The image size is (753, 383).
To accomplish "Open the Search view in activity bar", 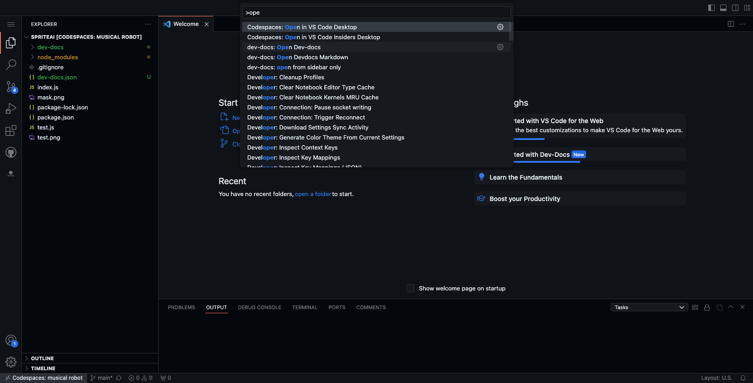I will coord(11,65).
